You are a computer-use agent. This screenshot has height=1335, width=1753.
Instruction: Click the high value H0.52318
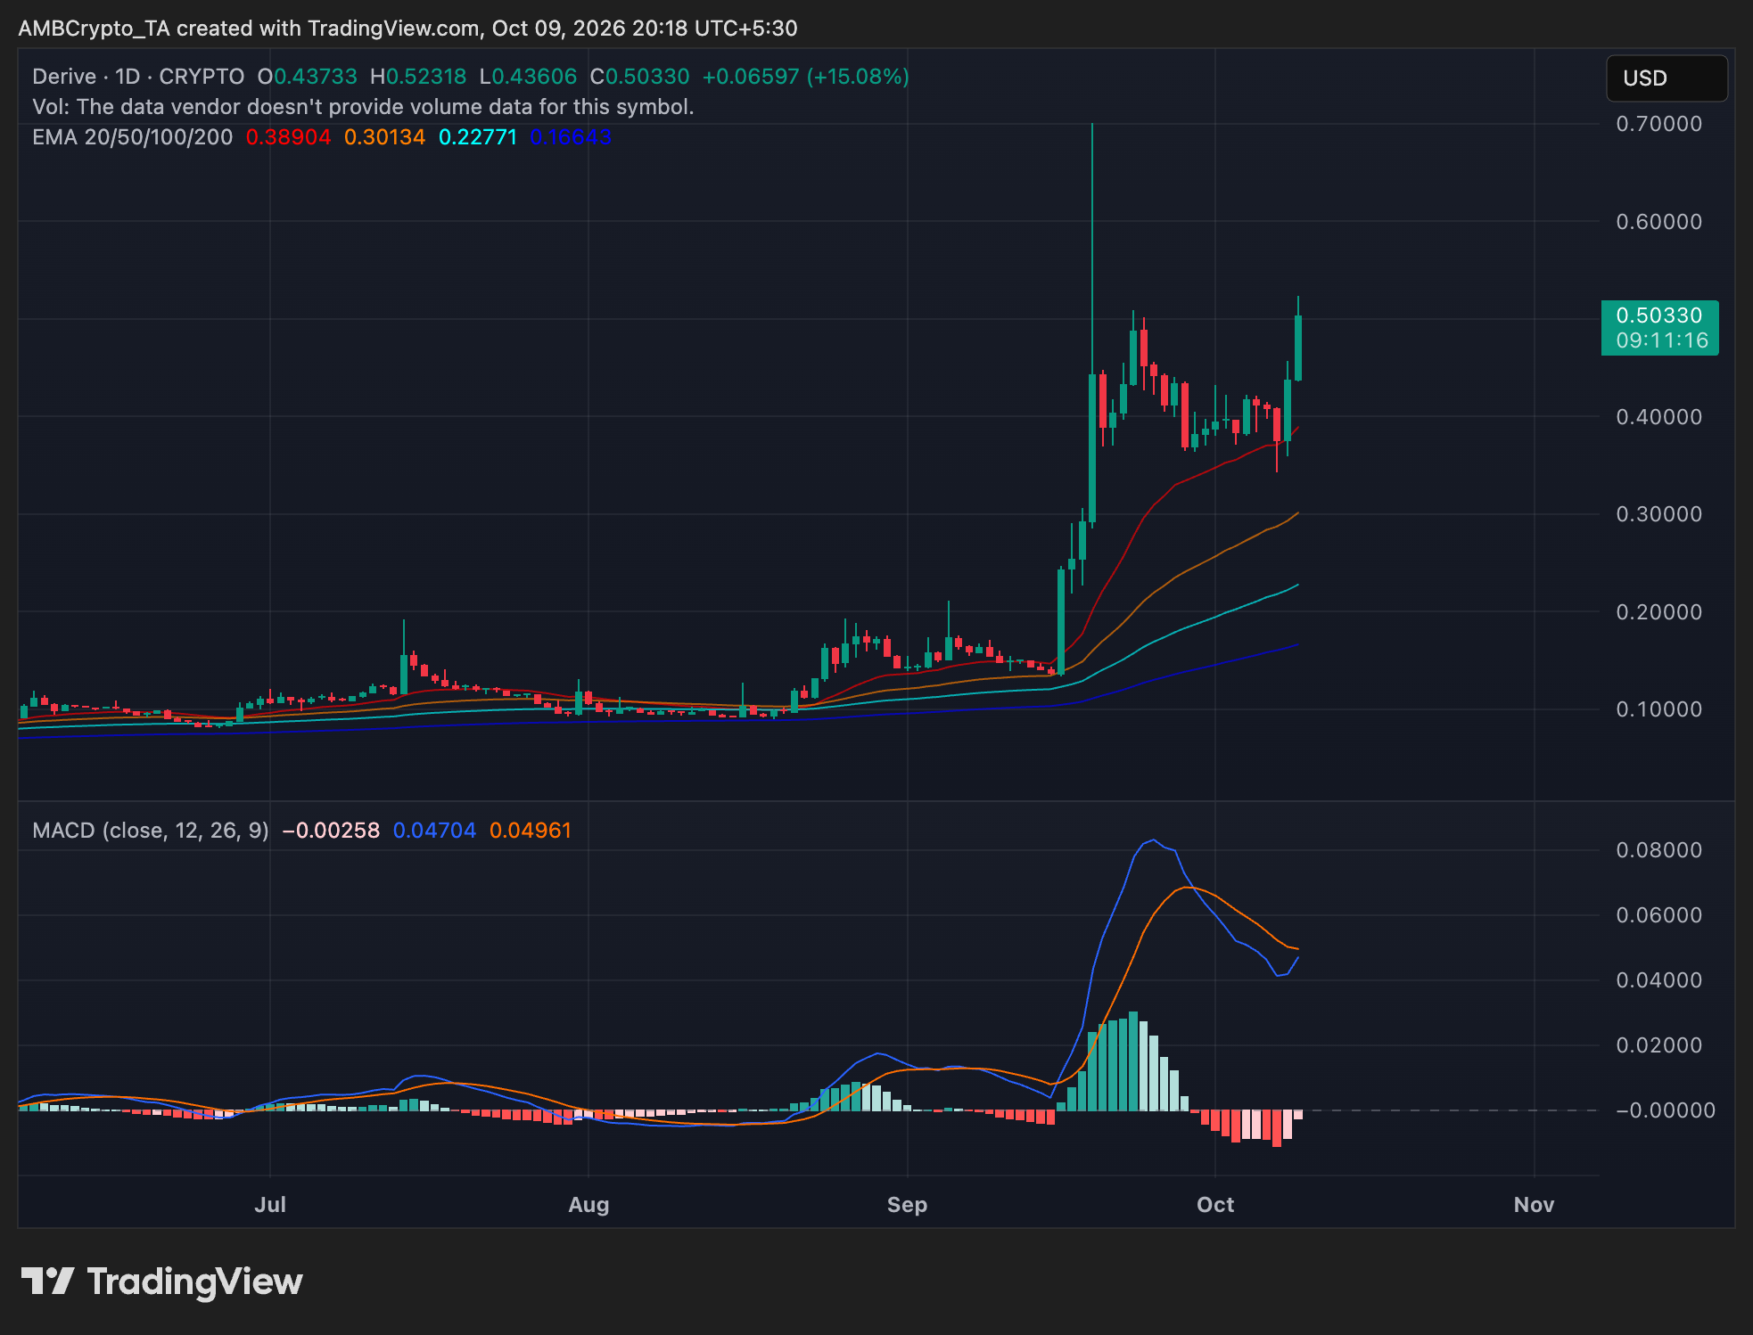tap(418, 77)
